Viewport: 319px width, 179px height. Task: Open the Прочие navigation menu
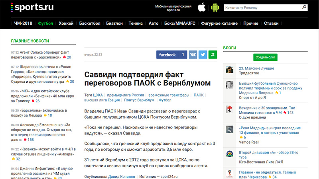point(251,23)
